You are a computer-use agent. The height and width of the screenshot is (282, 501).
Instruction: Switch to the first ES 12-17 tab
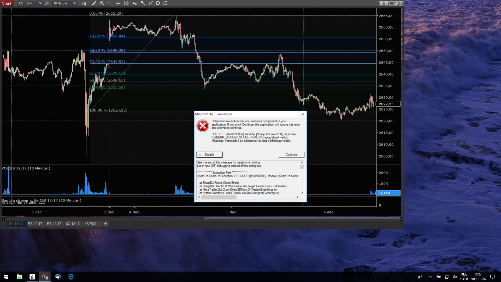pyautogui.click(x=16, y=224)
